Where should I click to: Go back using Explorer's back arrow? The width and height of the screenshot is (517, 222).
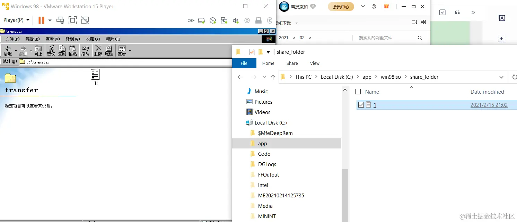(240, 77)
